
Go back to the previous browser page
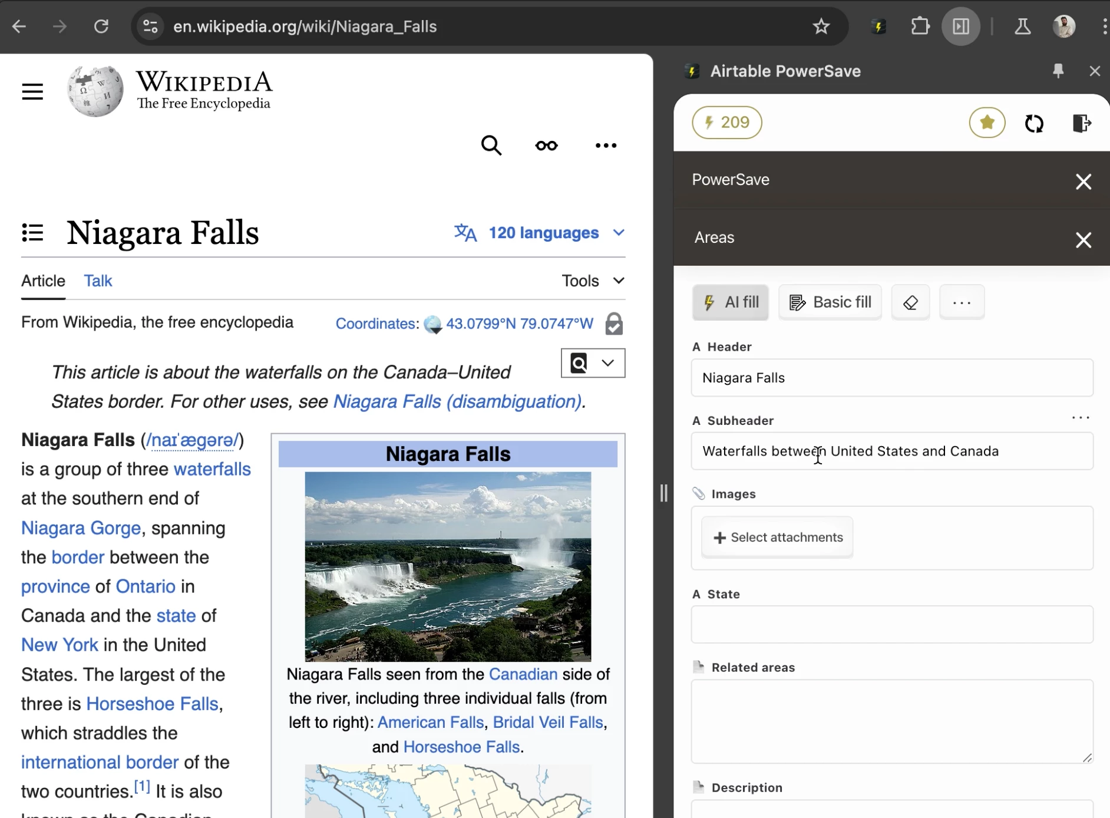click(19, 27)
